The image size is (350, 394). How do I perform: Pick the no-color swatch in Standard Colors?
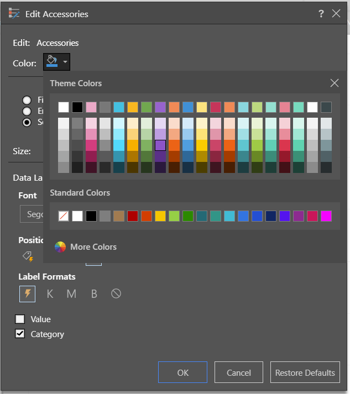(64, 216)
